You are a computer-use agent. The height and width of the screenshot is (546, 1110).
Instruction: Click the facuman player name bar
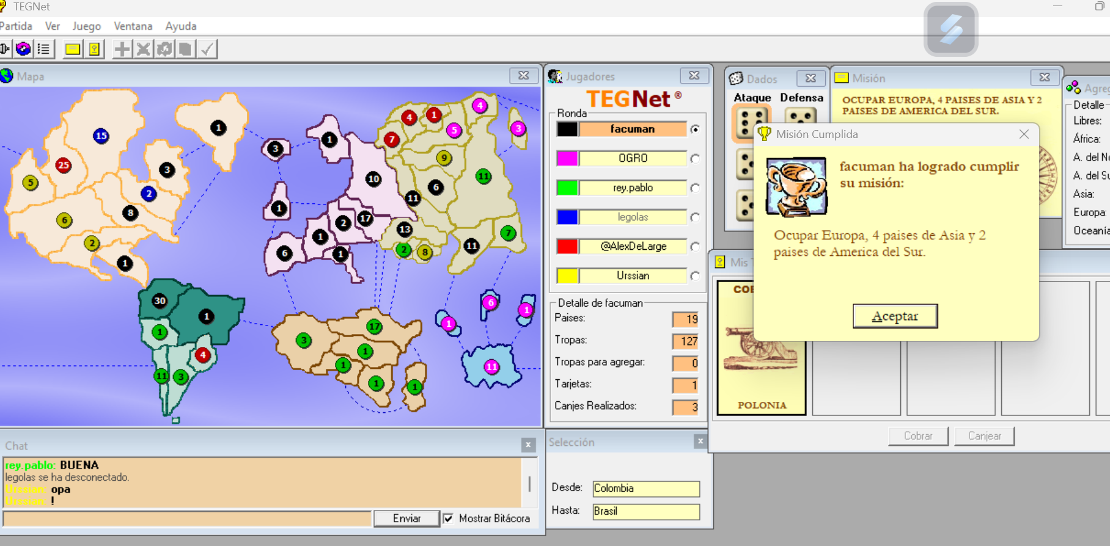point(633,129)
